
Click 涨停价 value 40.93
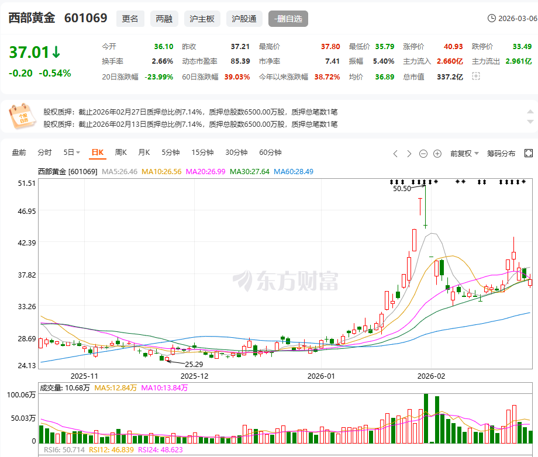click(453, 46)
